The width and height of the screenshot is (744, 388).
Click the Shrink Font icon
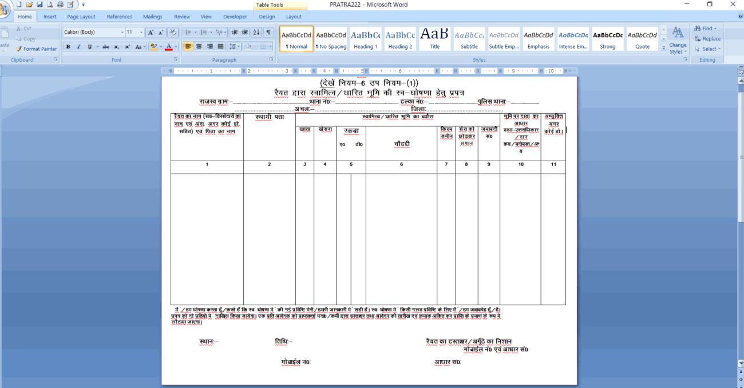161,33
